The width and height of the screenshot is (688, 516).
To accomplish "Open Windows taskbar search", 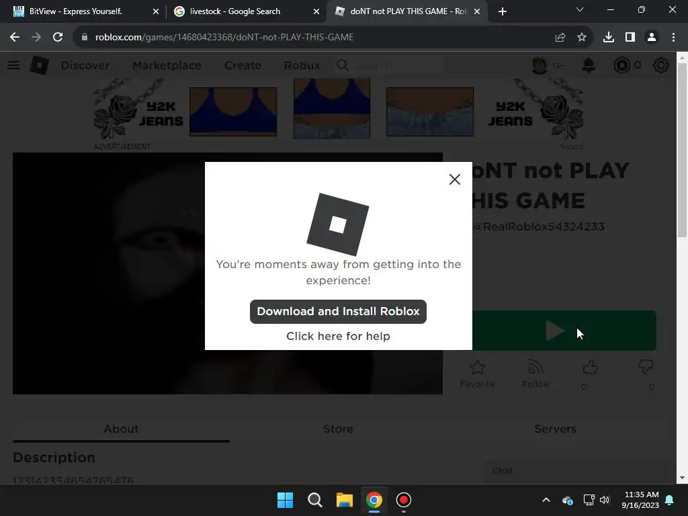I will (x=314, y=500).
